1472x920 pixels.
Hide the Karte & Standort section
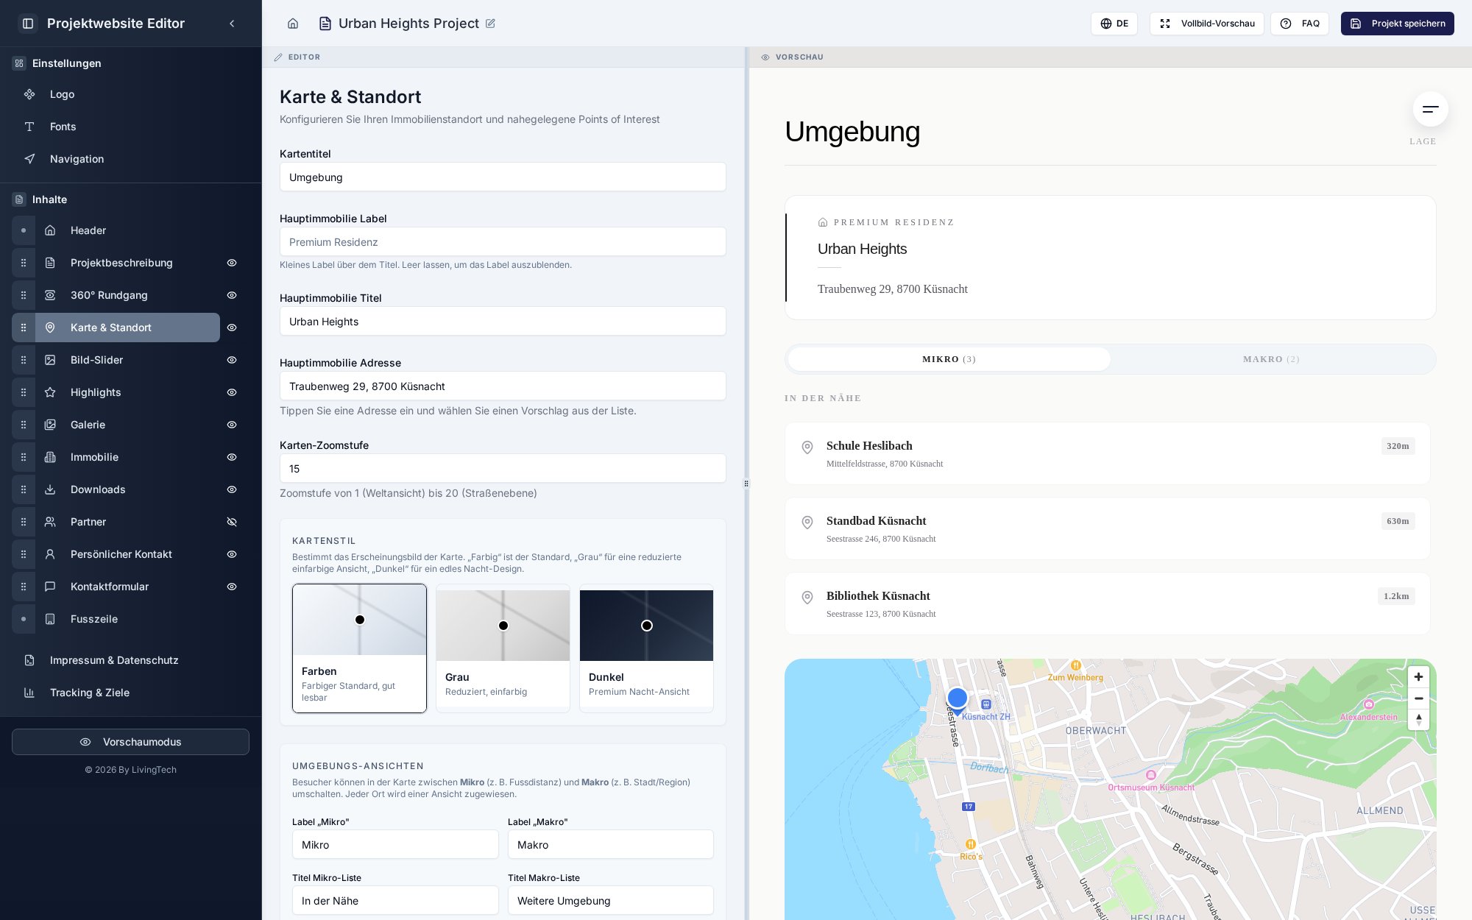tap(232, 328)
